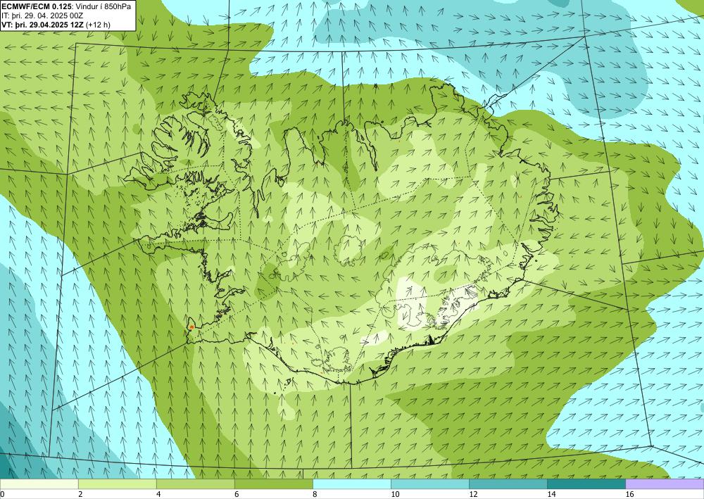This screenshot has width=704, height=499.
Task: Click the light cyan 8–10 legend swatch
Action: [351, 484]
